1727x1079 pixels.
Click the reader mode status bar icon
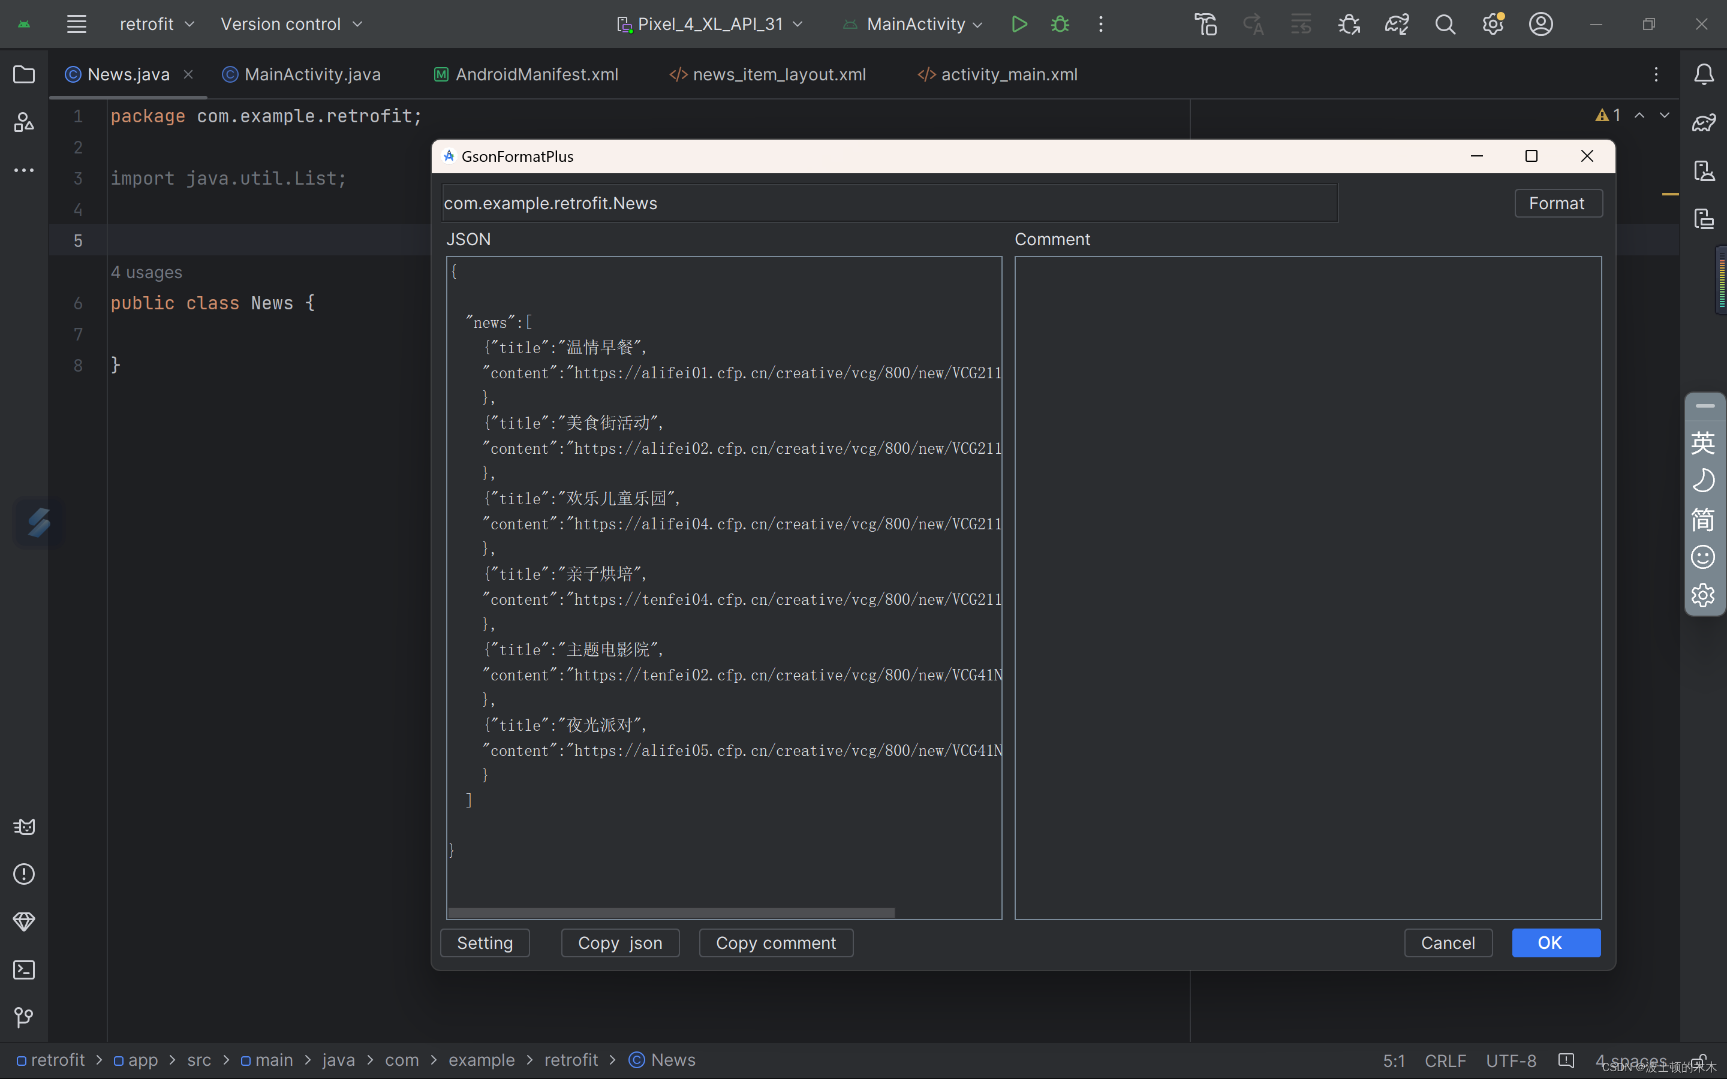(x=1566, y=1060)
